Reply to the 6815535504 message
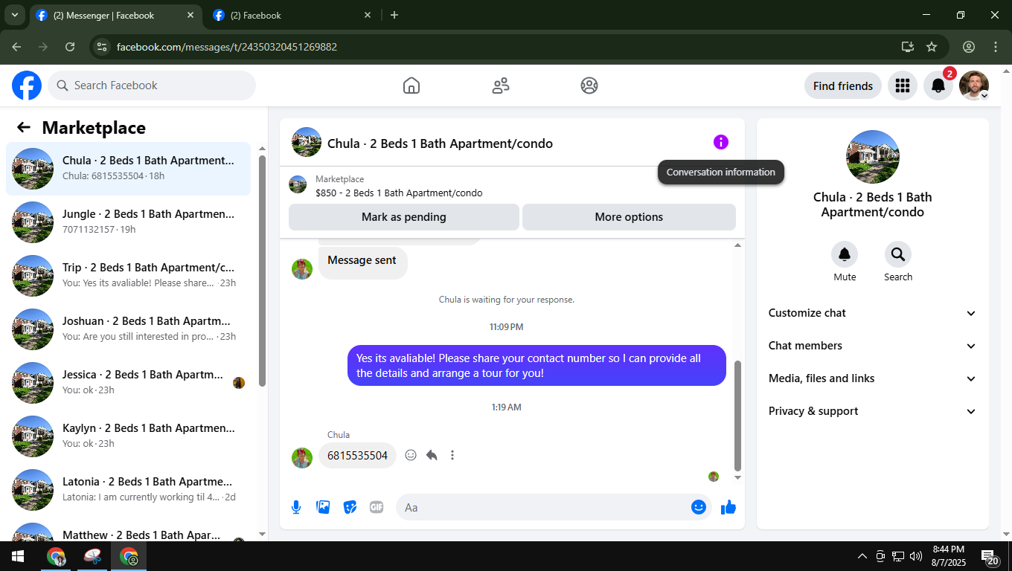Screen dimensions: 1012x571 point(432,455)
